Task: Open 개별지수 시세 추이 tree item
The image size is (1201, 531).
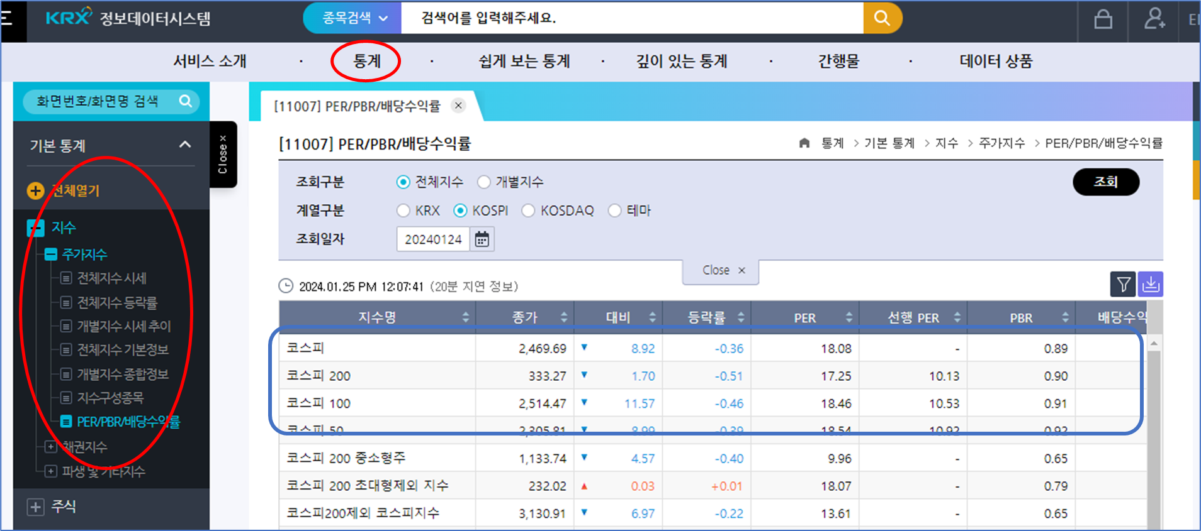Action: pos(123,326)
